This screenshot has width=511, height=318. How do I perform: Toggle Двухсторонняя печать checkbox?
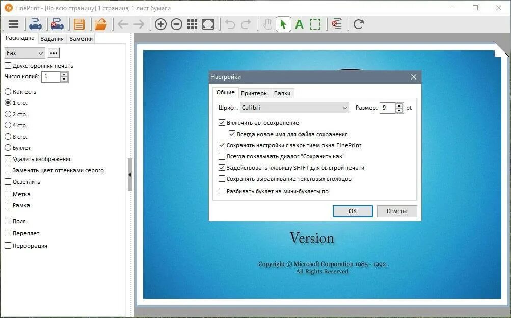(8, 66)
